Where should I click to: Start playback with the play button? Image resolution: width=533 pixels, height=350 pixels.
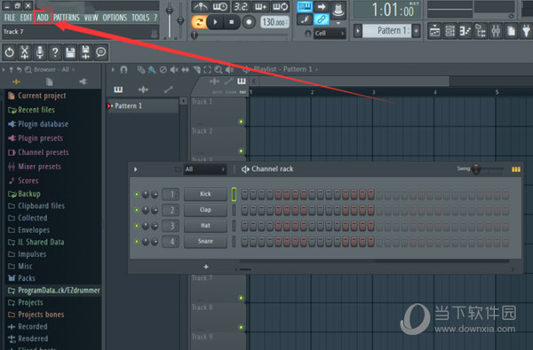pos(216,22)
